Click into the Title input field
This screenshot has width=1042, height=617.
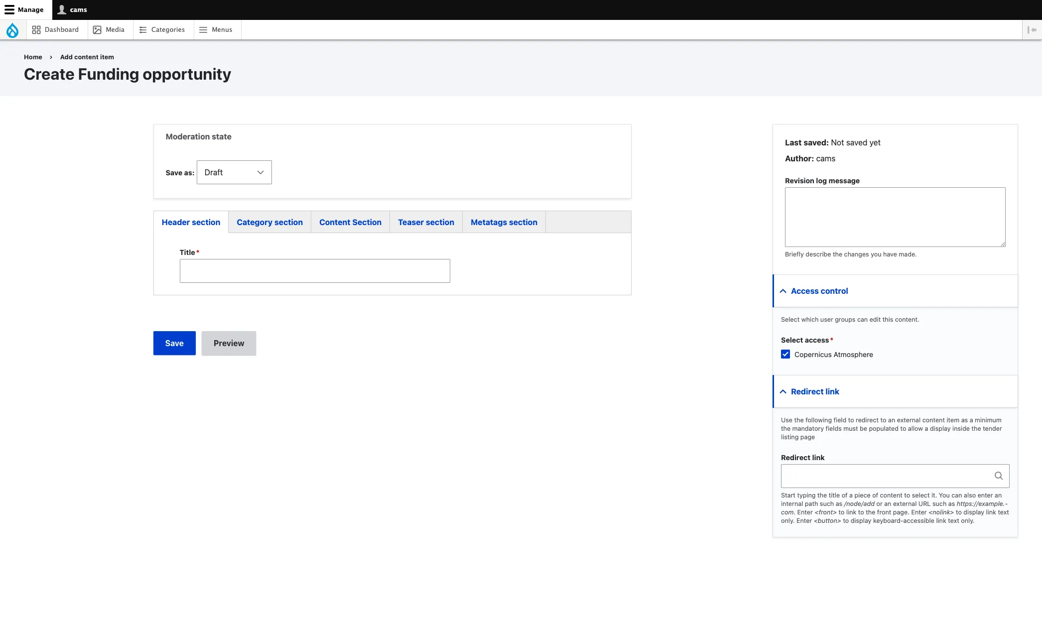(x=315, y=271)
